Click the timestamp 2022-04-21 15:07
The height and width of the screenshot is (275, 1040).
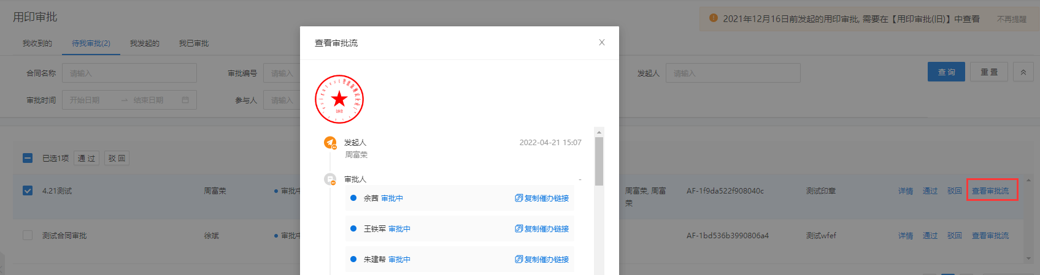(x=550, y=143)
